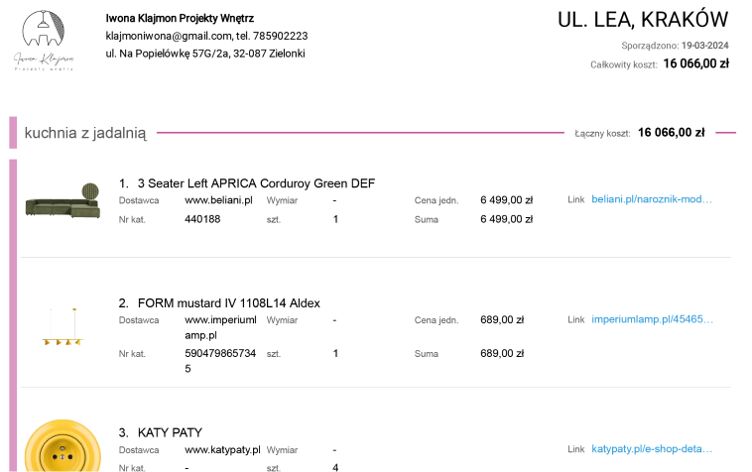This screenshot has height=472, width=752.
Task: Click the supplier www.beliani.pl
Action: pyautogui.click(x=218, y=200)
